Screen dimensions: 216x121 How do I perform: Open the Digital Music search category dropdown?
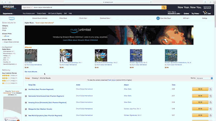tap(27, 8)
